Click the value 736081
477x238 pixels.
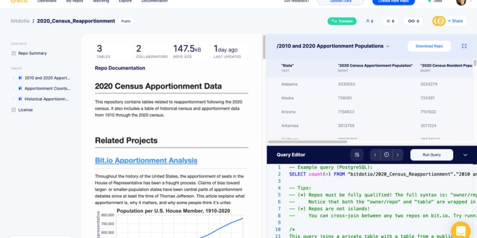[x=345, y=98]
